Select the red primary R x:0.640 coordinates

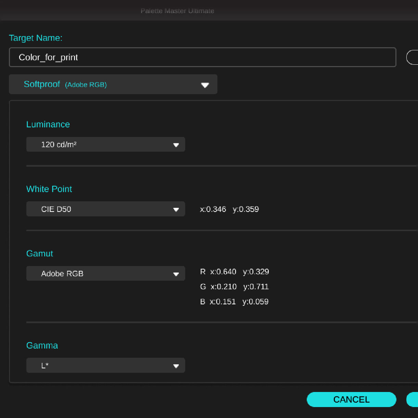[235, 272]
